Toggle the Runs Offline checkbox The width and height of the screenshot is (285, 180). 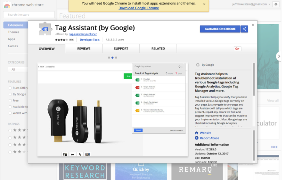coord(10,88)
